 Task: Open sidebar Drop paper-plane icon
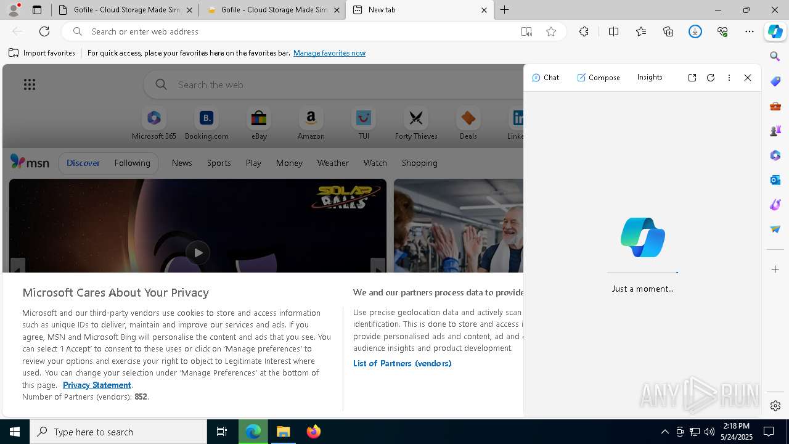coord(775,229)
